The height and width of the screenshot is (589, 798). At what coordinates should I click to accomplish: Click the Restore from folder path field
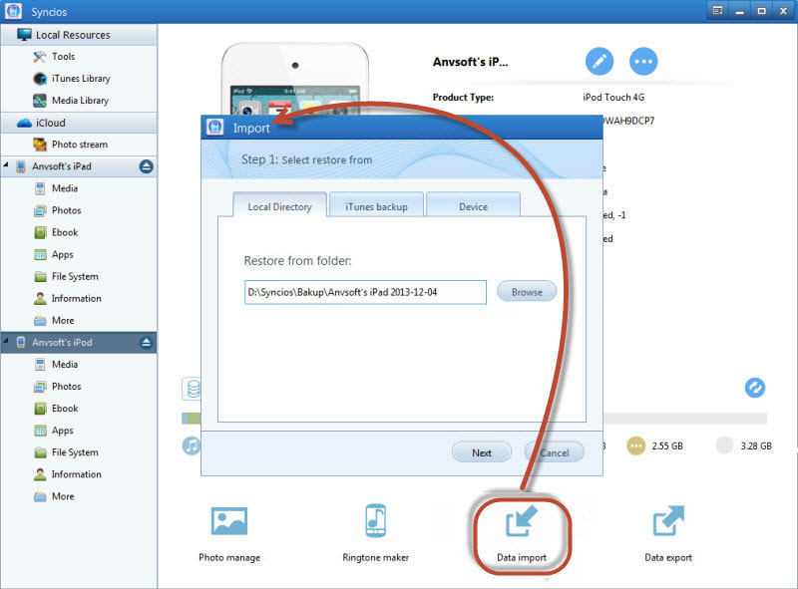[x=365, y=292]
